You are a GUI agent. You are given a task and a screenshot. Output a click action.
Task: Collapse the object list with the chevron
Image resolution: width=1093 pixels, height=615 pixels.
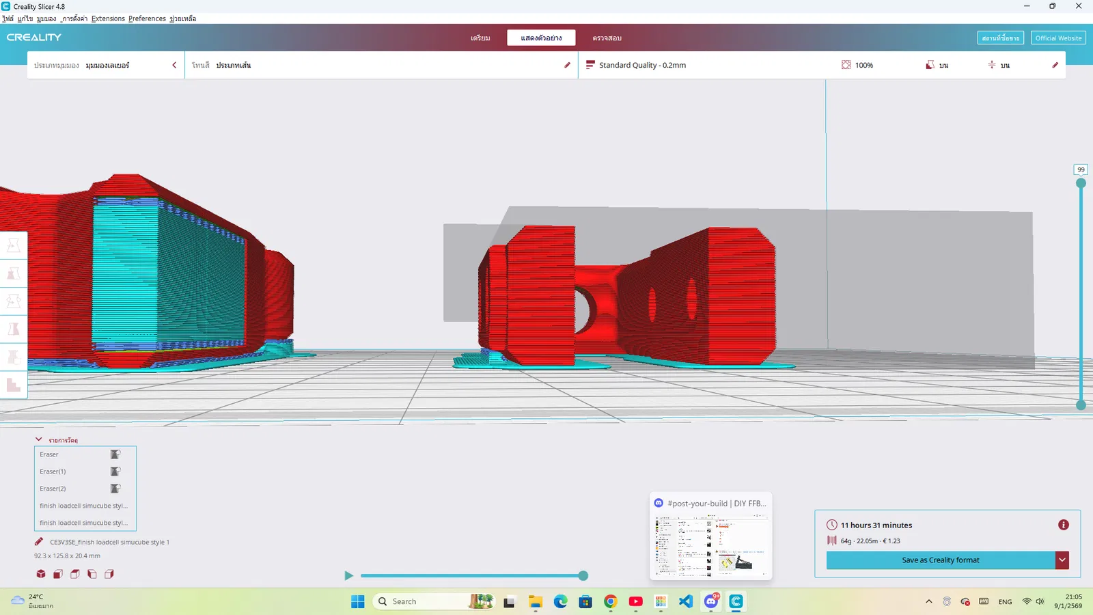tap(39, 439)
